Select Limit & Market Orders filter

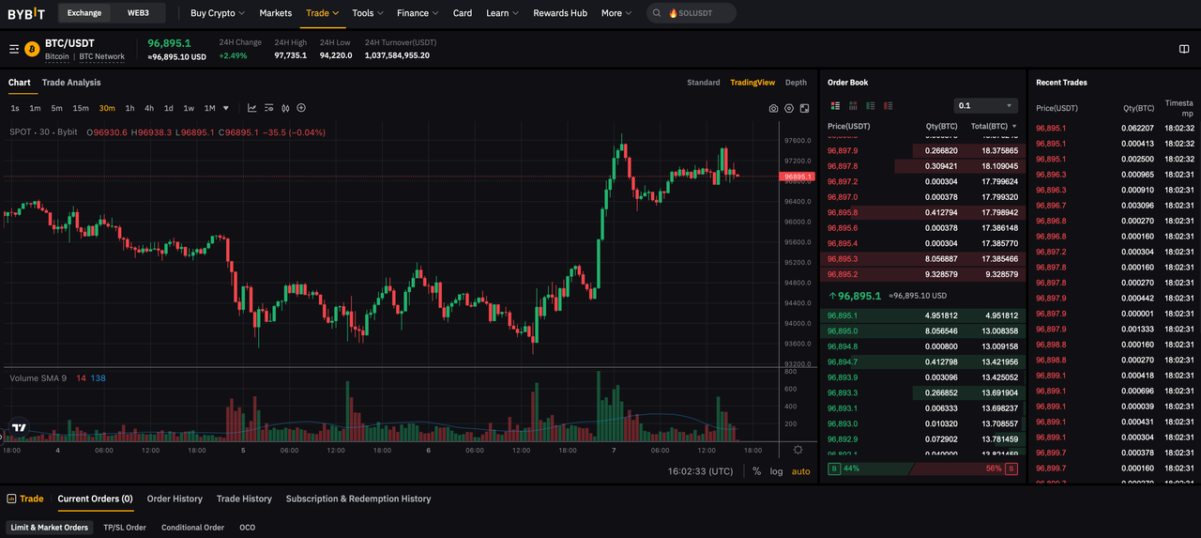pyautogui.click(x=50, y=527)
